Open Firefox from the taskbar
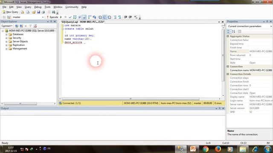The height and width of the screenshot is (153, 273). tap(218, 149)
